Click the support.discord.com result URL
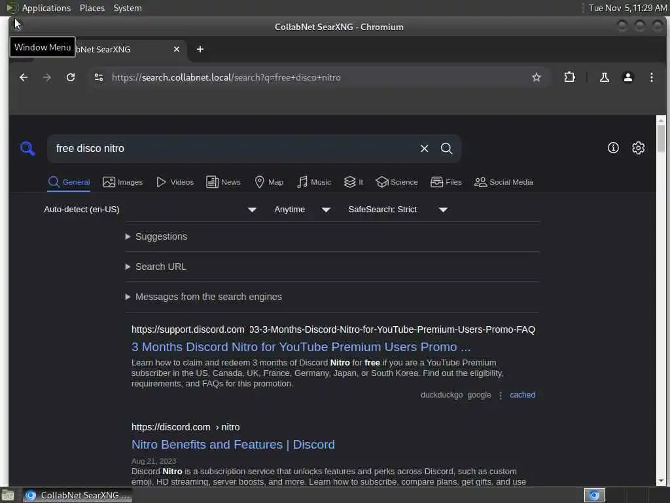 click(x=333, y=330)
